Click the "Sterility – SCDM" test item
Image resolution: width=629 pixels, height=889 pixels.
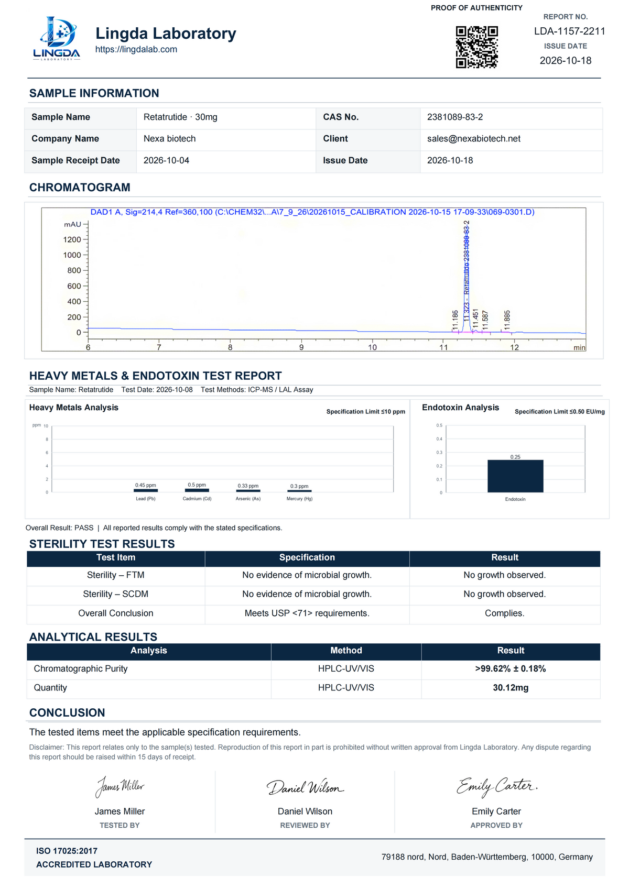coord(116,594)
